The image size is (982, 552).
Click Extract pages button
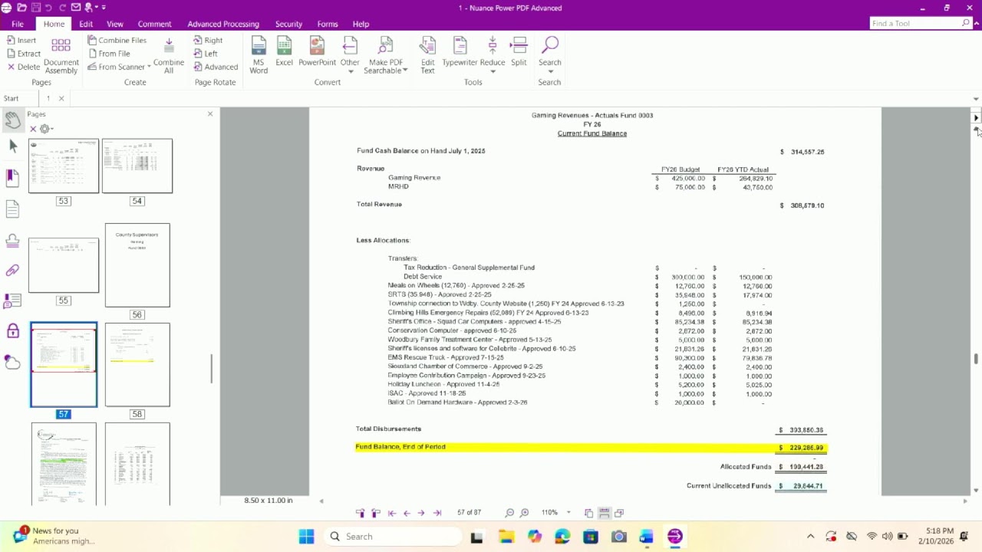[24, 54]
